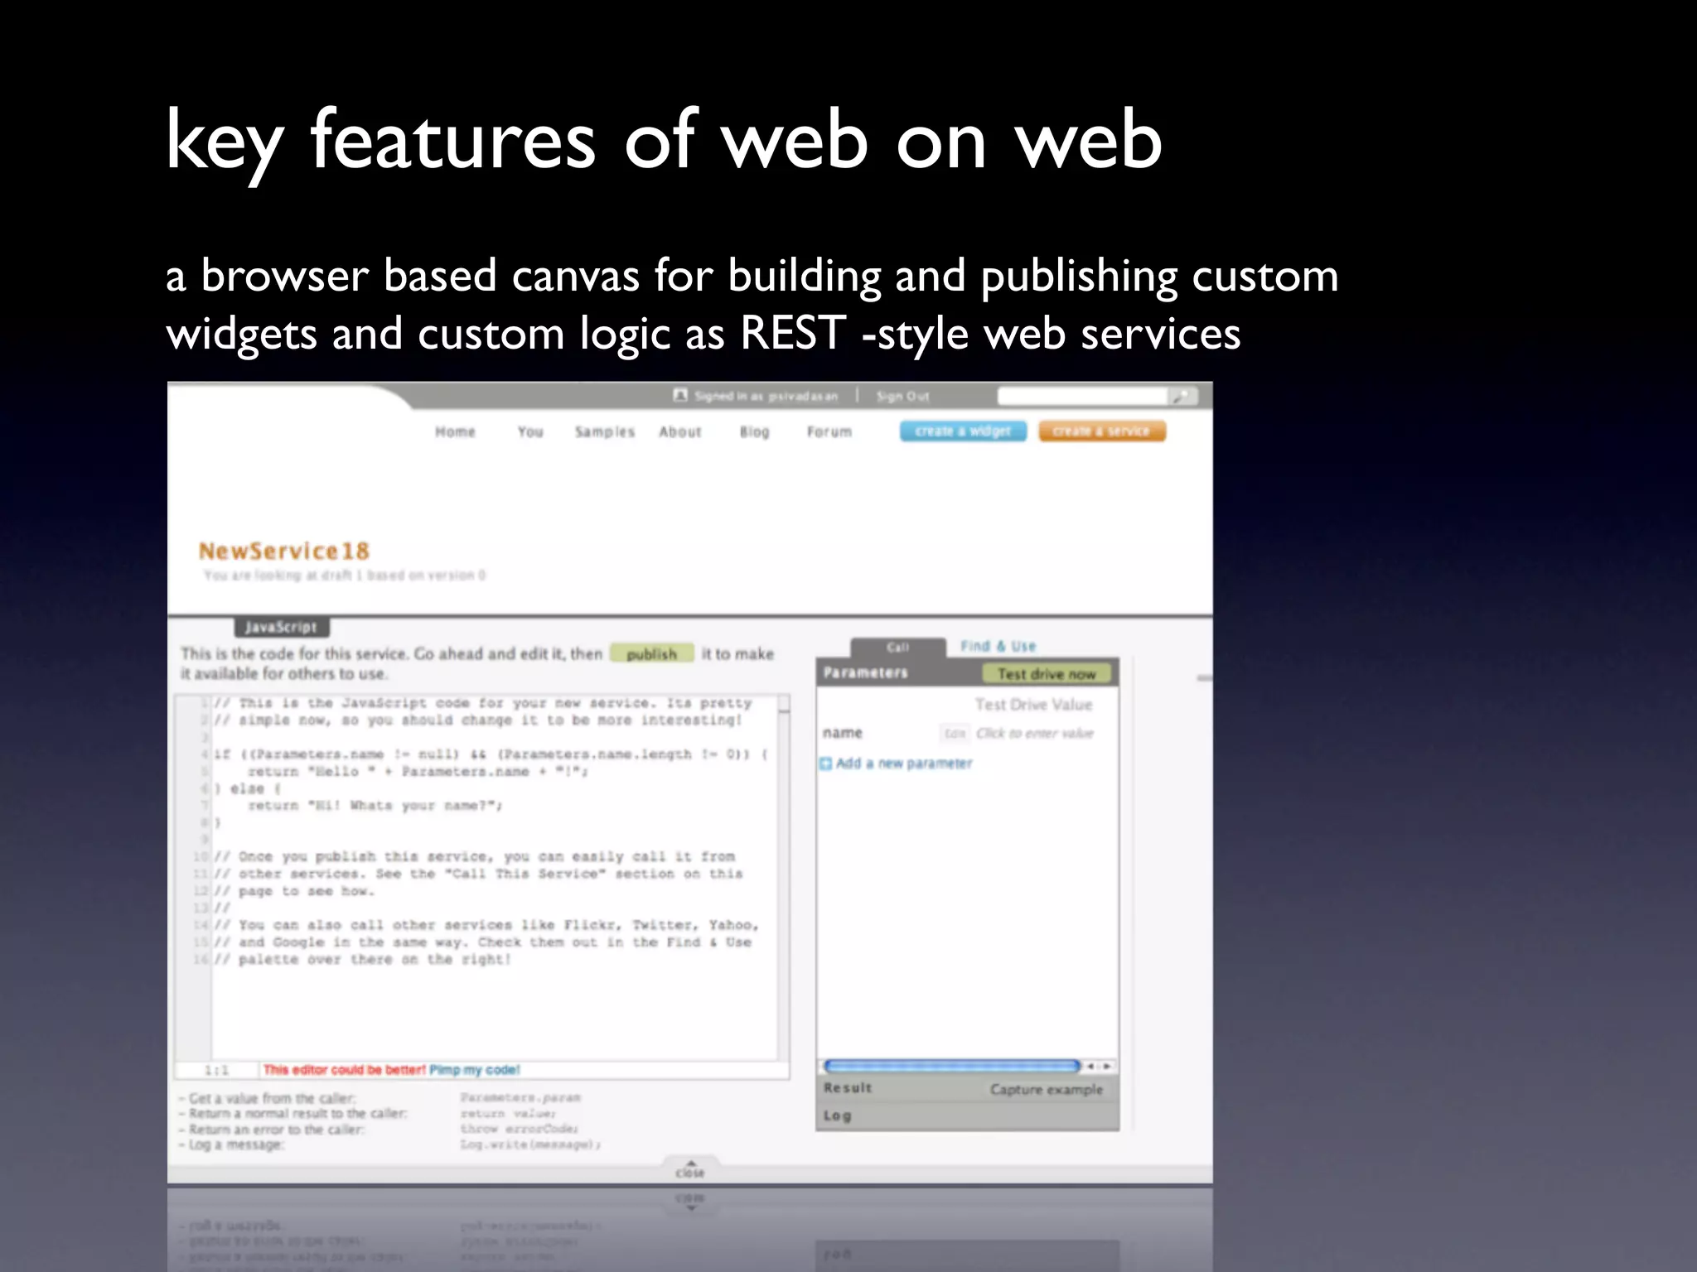Click the horizontal scrollbar in Parameters panel

952,1066
